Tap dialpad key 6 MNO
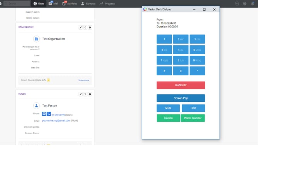290x181 pixels. coord(197,50)
